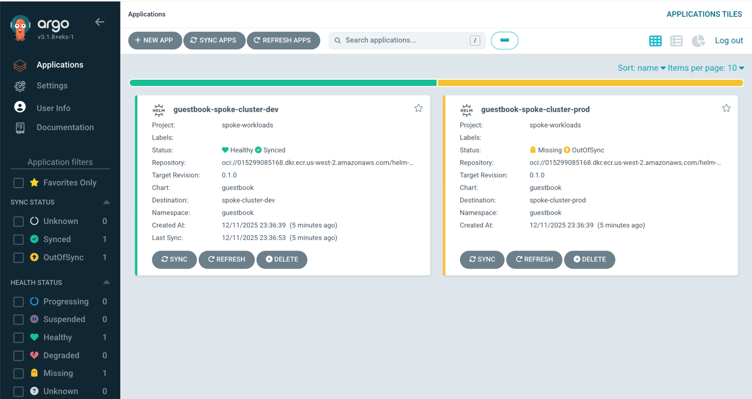Click inside the search applications field
752x399 pixels.
tap(405, 40)
